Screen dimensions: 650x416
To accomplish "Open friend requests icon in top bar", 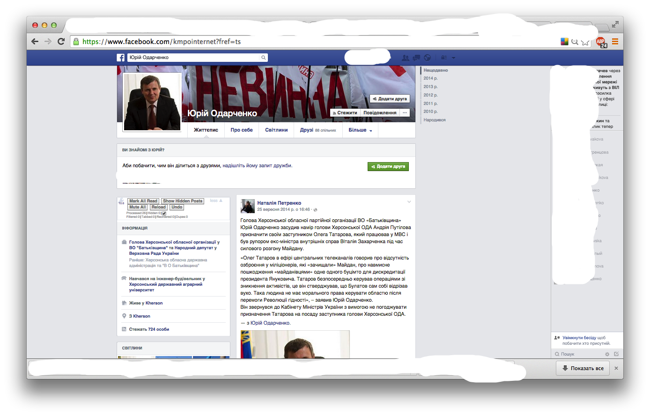I will [405, 57].
